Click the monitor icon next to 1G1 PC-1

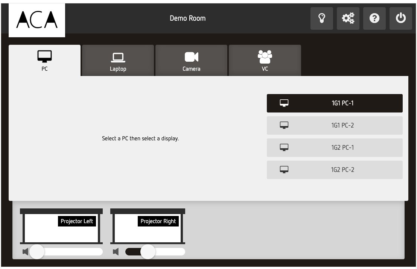(x=284, y=103)
